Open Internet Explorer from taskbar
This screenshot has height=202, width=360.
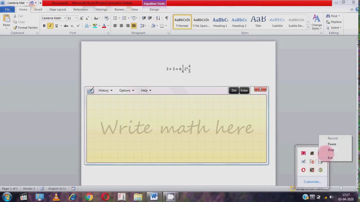(73, 197)
